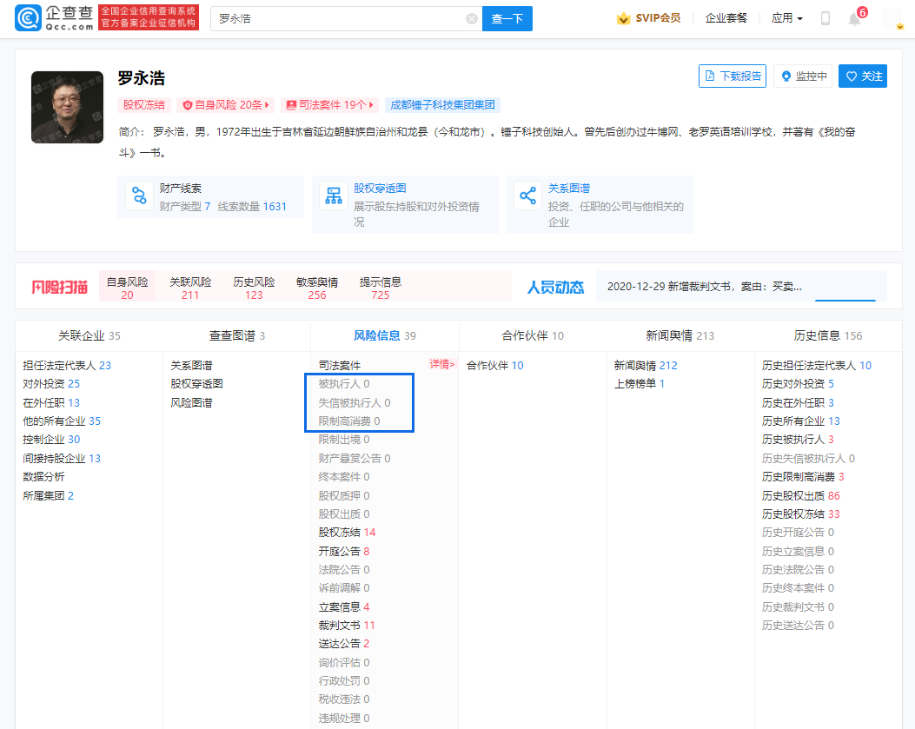Image resolution: width=915 pixels, height=729 pixels.
Task: Click the 股权穿透图 icon
Action: [333, 196]
